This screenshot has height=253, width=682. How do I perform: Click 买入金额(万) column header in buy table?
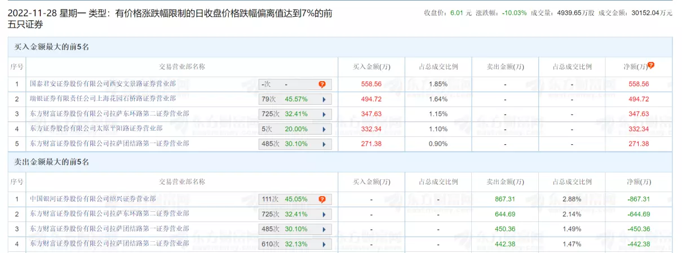371,66
